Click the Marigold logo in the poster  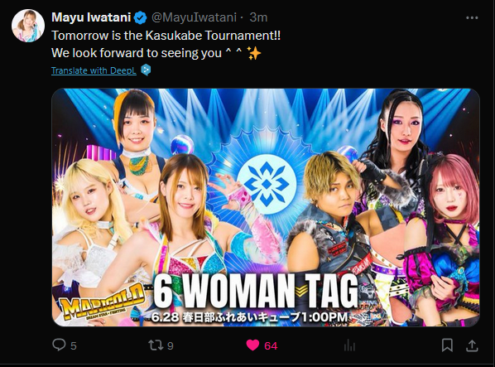pyautogui.click(x=102, y=303)
